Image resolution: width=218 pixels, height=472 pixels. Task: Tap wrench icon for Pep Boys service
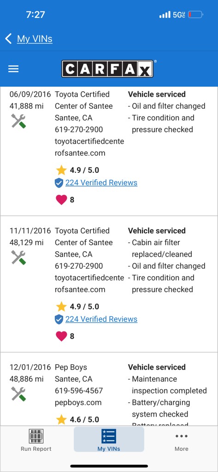[x=18, y=394]
